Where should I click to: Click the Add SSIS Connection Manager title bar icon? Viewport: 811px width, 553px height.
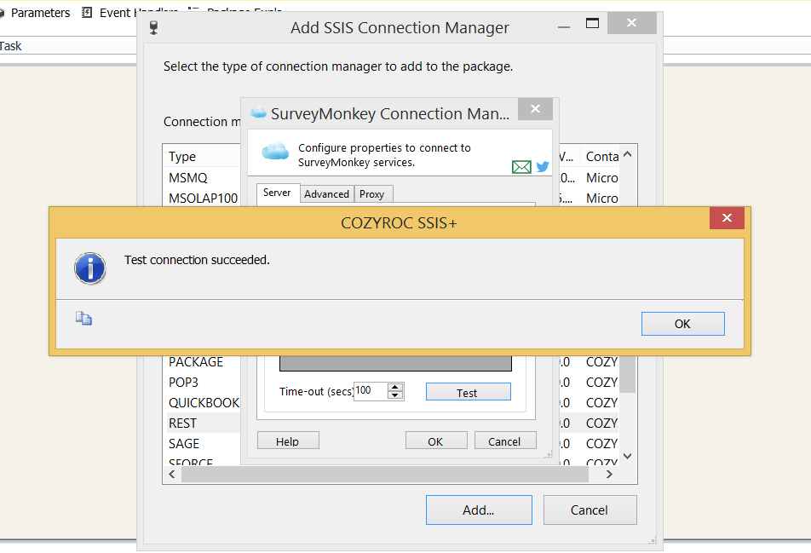pos(153,27)
